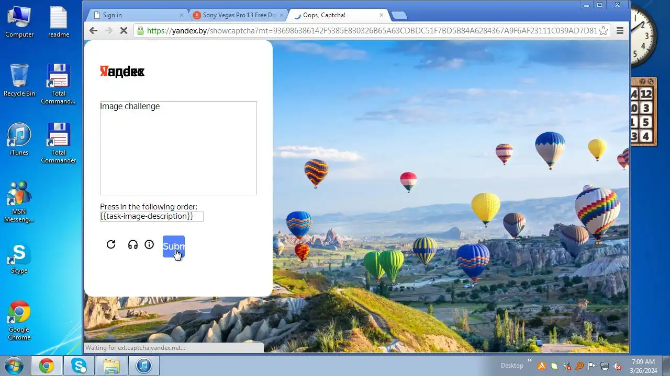Open the Skype desktop shortcut

tap(19, 258)
